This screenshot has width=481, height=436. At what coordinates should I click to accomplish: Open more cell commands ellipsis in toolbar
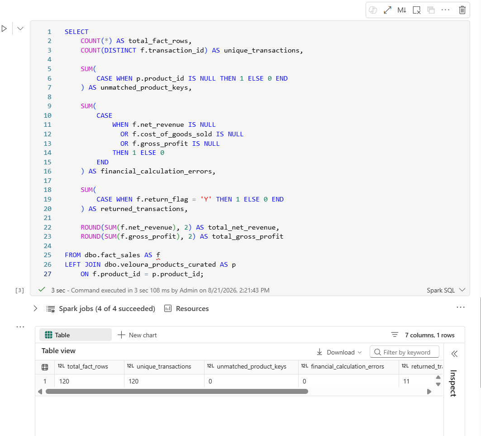click(x=445, y=10)
